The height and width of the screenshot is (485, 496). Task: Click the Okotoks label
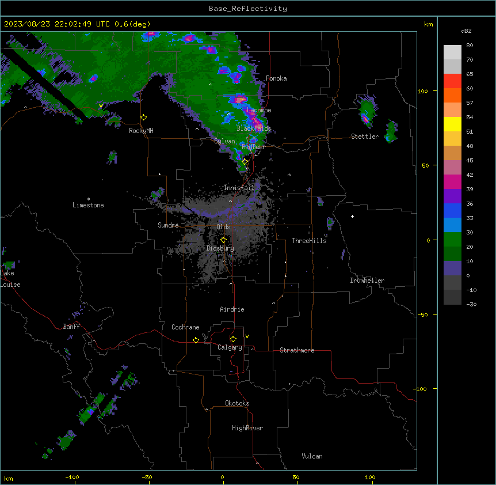pyautogui.click(x=237, y=403)
